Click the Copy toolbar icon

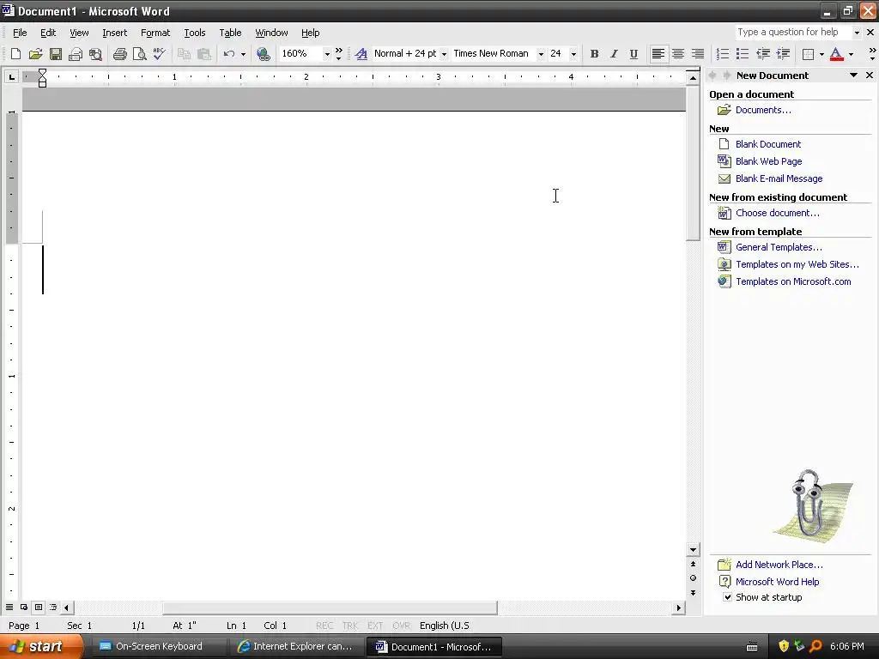(x=184, y=54)
